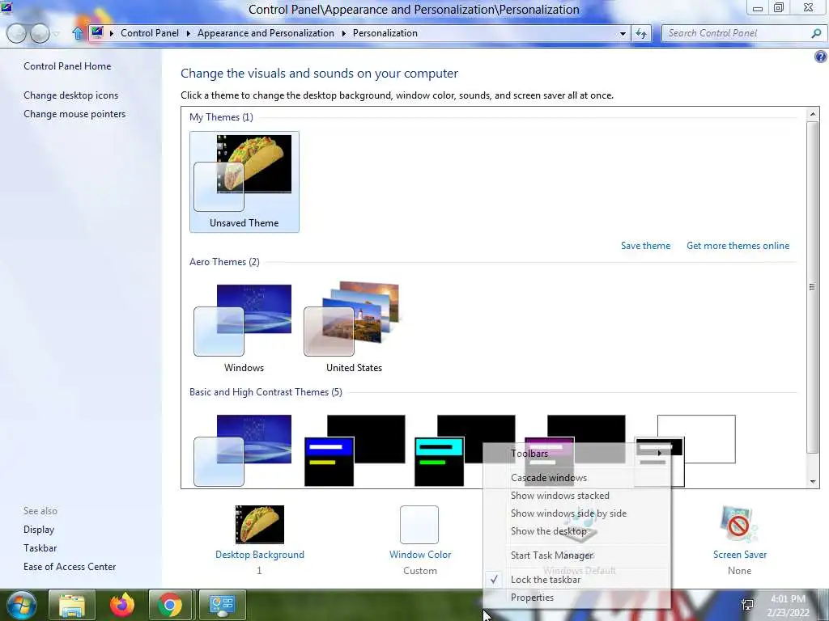The height and width of the screenshot is (621, 829).
Task: Select the United States theme
Action: tap(354, 327)
